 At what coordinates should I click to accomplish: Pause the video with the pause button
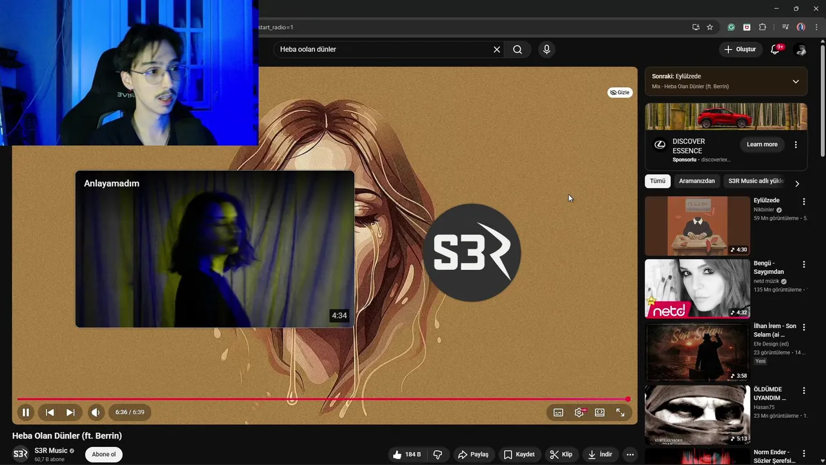(26, 412)
